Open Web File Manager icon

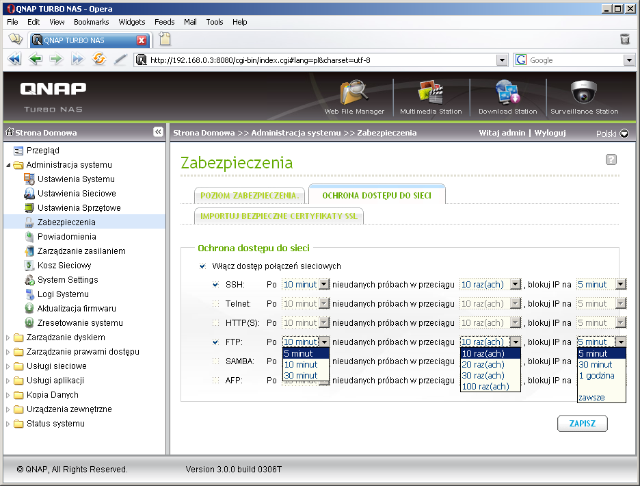[x=354, y=92]
